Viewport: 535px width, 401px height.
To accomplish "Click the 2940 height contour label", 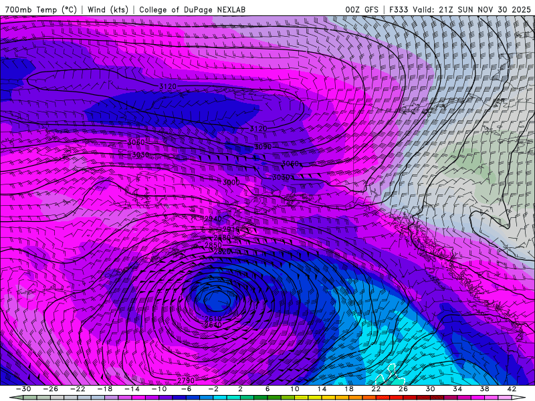I will pyautogui.click(x=213, y=219).
